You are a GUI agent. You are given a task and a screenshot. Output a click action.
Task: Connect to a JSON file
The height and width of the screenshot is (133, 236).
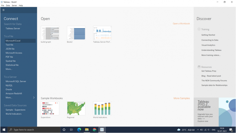[10, 49]
